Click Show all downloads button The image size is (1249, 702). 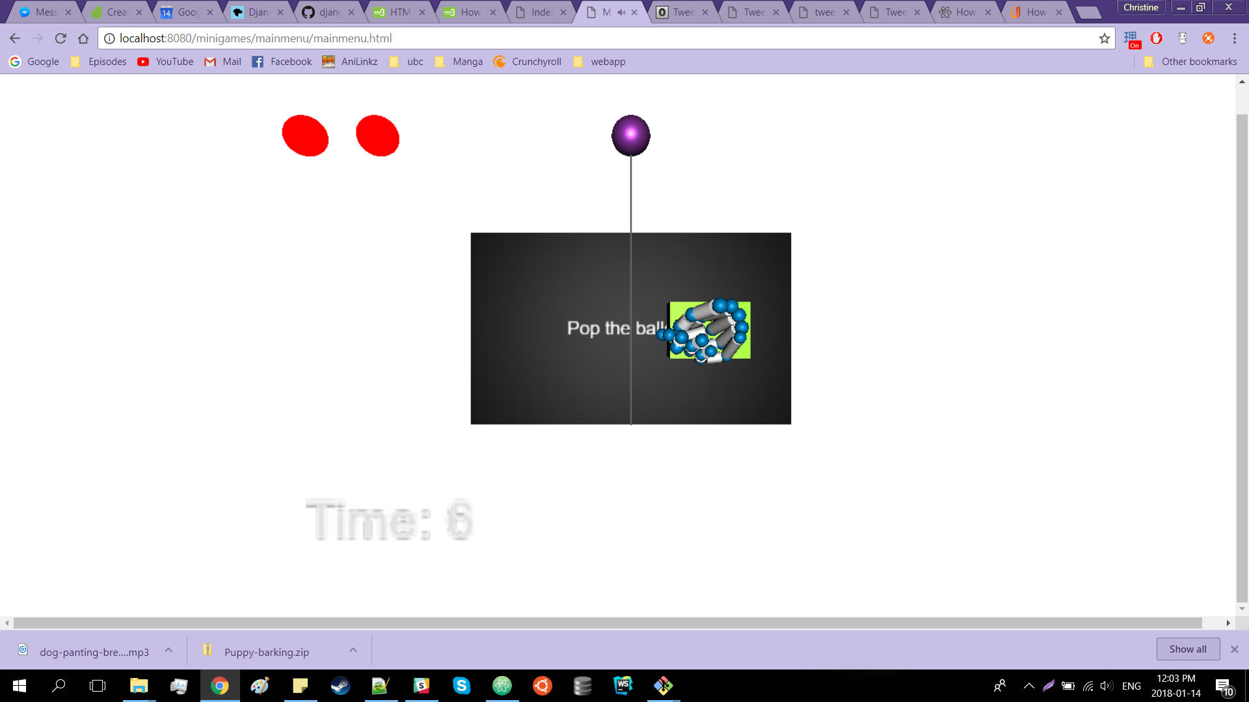pos(1187,649)
